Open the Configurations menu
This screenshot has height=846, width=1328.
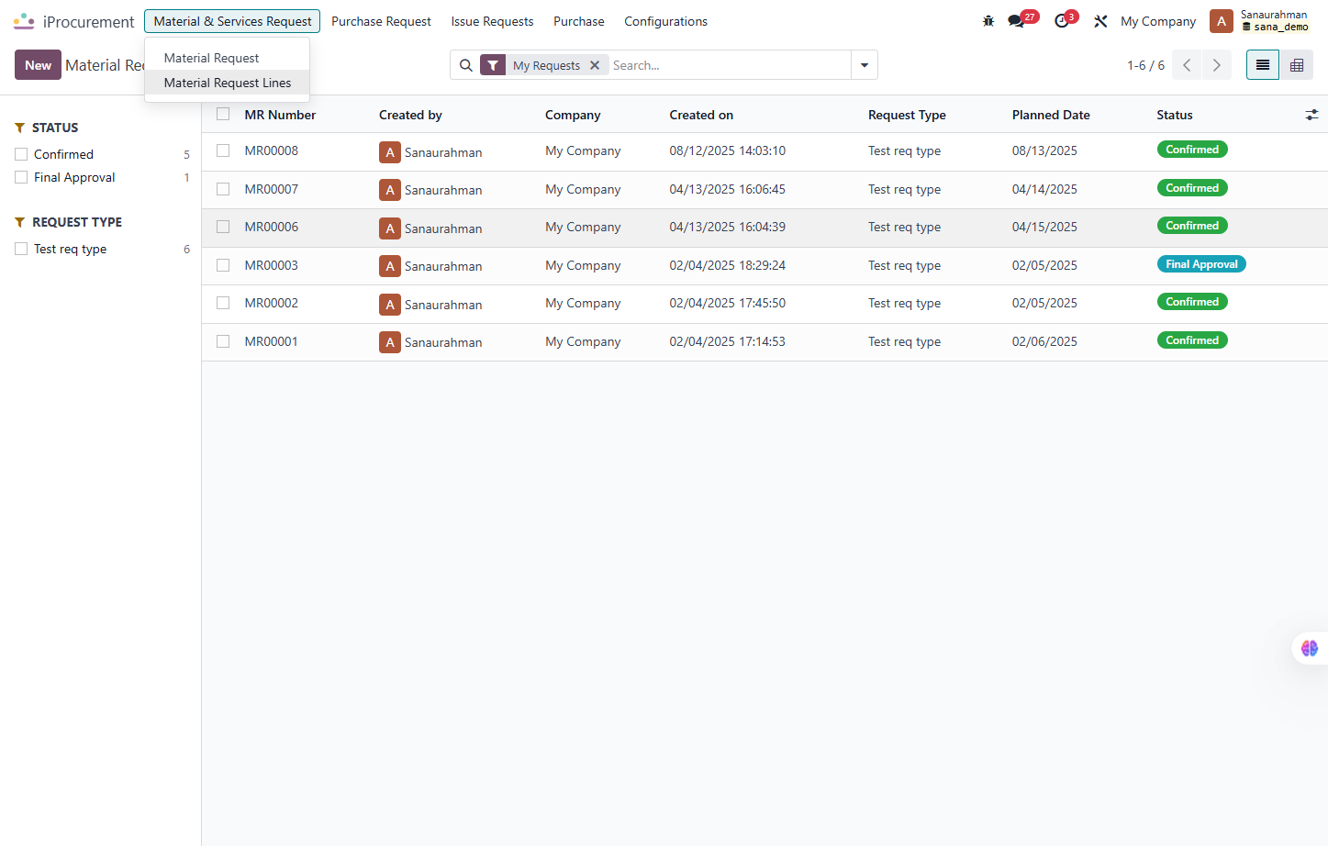coord(665,21)
